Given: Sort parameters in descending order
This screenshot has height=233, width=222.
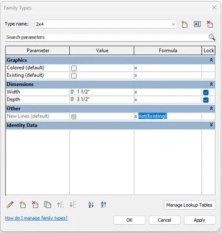Looking at the screenshot, I should point(104,205).
